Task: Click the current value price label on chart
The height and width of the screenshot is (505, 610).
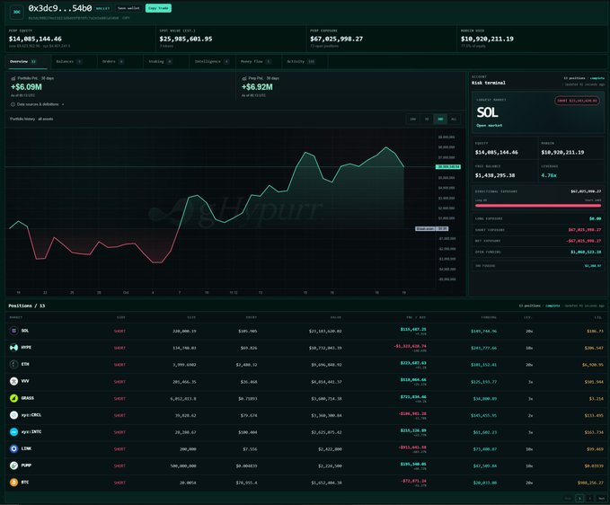Action: tap(448, 167)
